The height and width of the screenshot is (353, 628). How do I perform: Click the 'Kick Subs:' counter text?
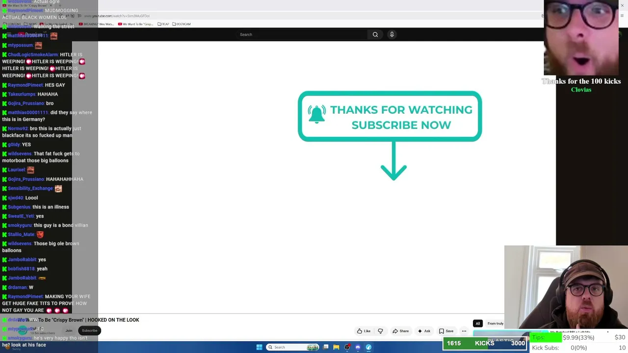[546, 348]
